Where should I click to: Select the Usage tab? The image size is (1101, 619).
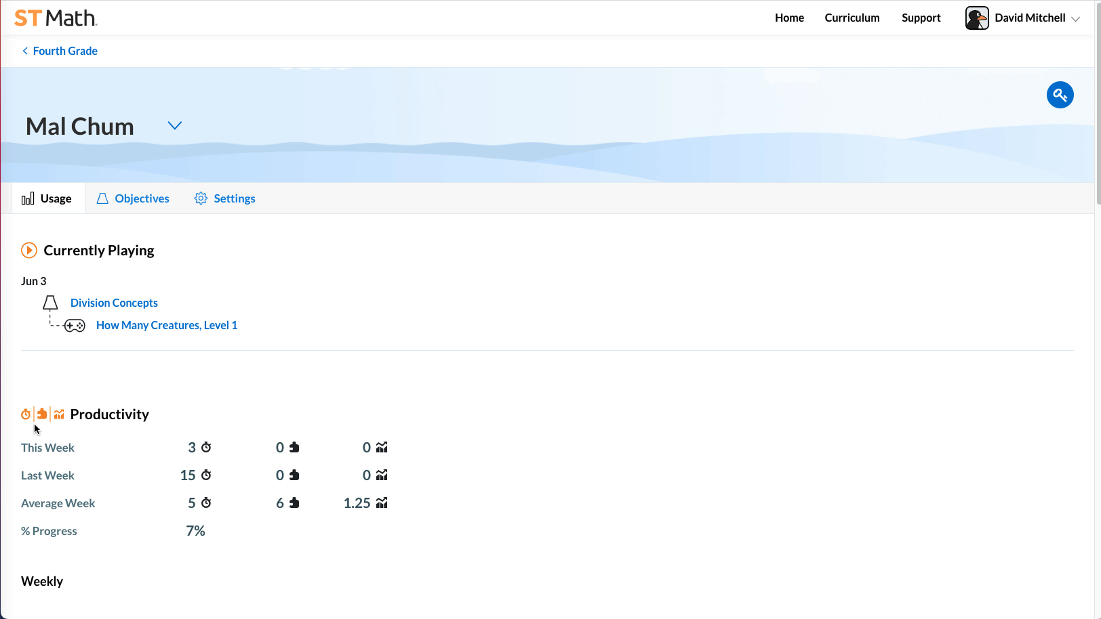(47, 198)
